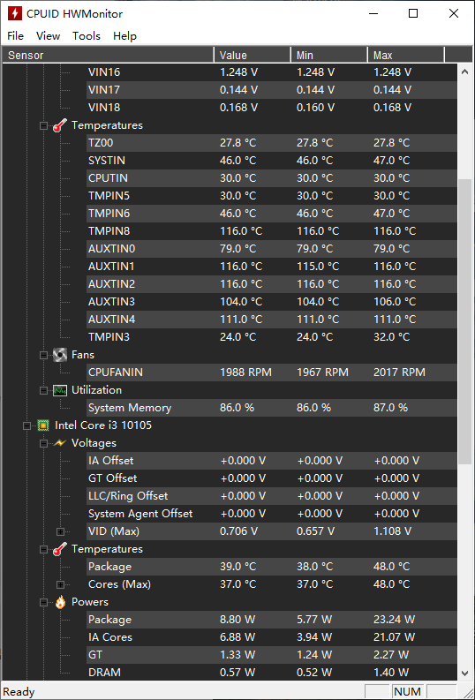Collapse the Powers section
The width and height of the screenshot is (475, 700).
[x=43, y=603]
